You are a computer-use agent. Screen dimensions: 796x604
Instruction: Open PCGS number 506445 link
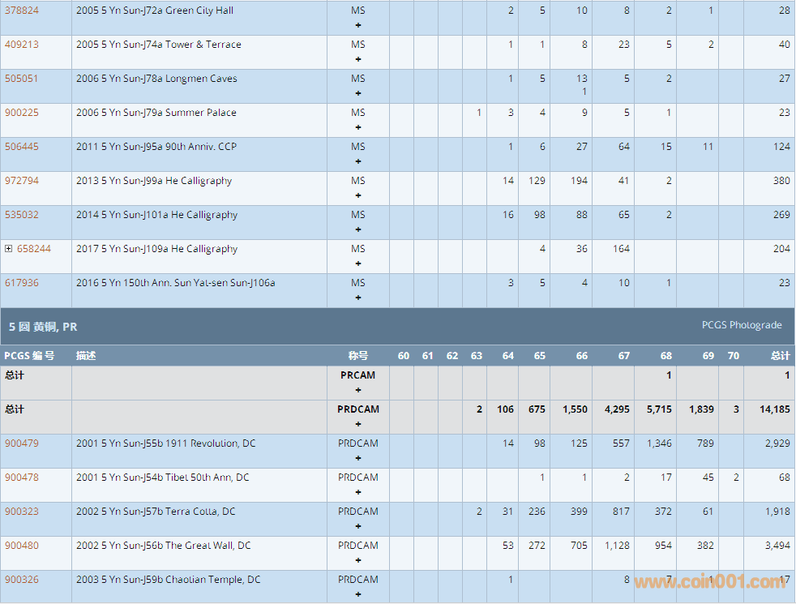21,147
